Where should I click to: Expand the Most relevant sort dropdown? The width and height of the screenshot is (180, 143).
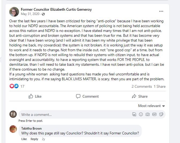[151, 106]
